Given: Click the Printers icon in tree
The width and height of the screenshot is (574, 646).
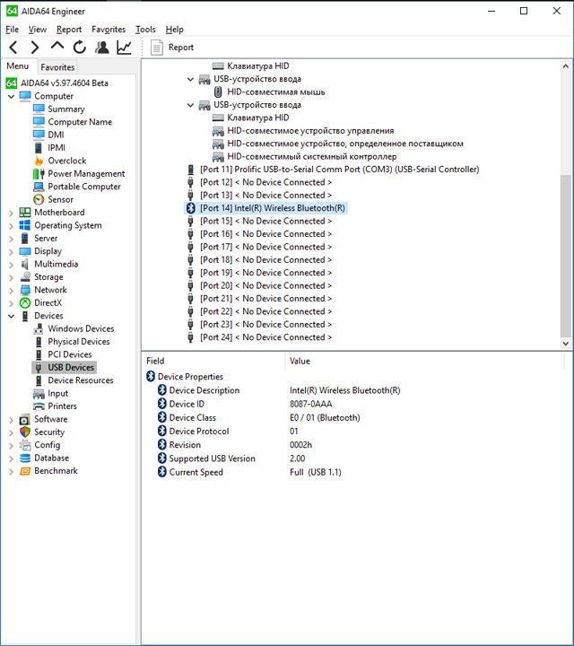Looking at the screenshot, I should pyautogui.click(x=39, y=406).
